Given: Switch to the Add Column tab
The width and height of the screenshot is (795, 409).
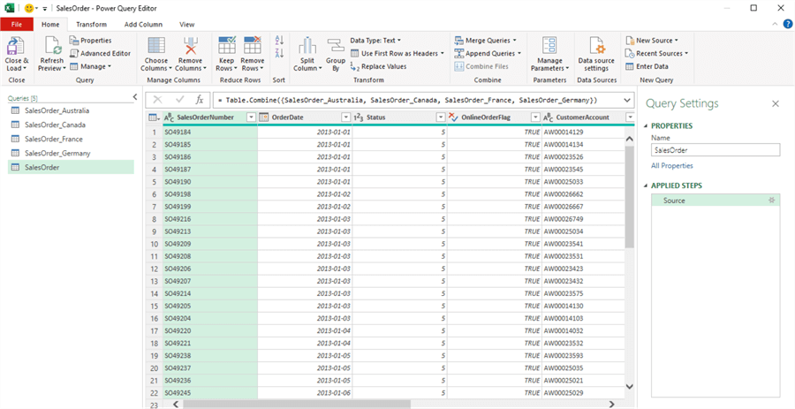Looking at the screenshot, I should (x=143, y=24).
